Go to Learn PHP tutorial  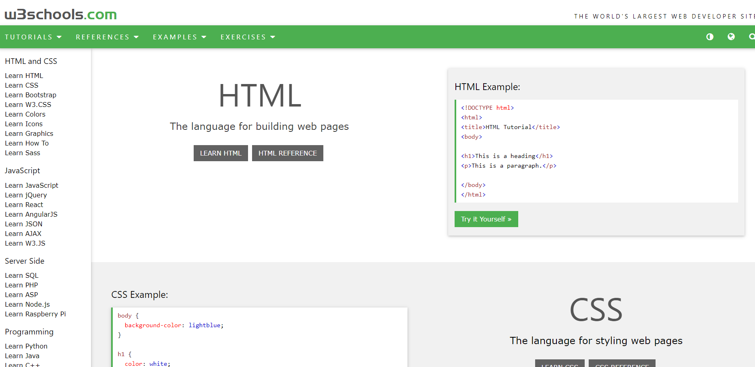[21, 285]
